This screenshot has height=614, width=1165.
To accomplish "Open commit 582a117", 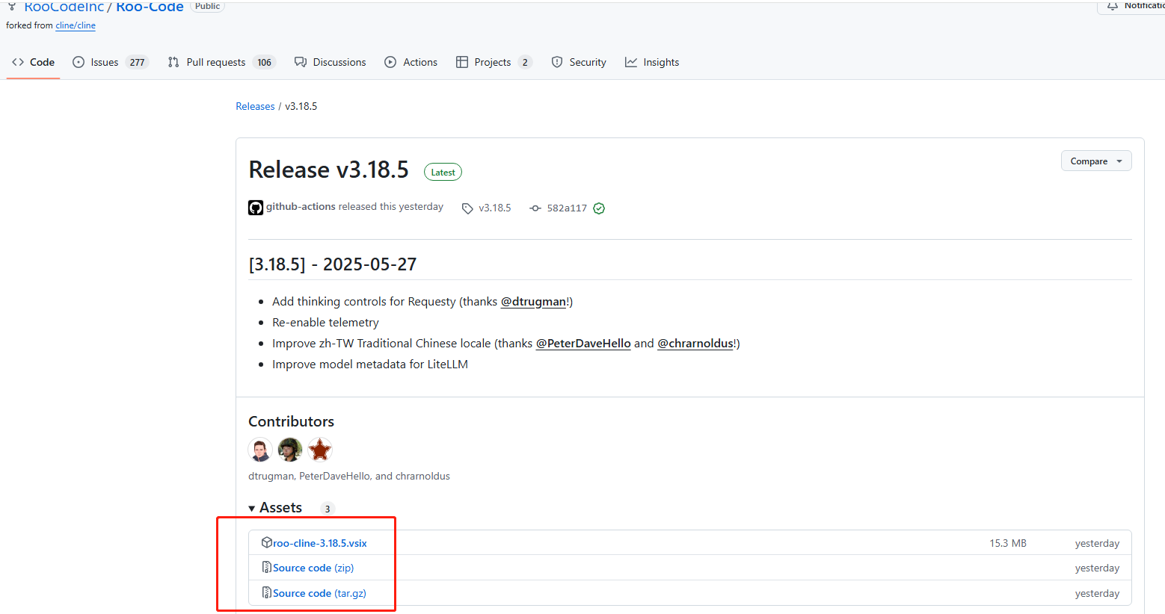I will pos(567,208).
